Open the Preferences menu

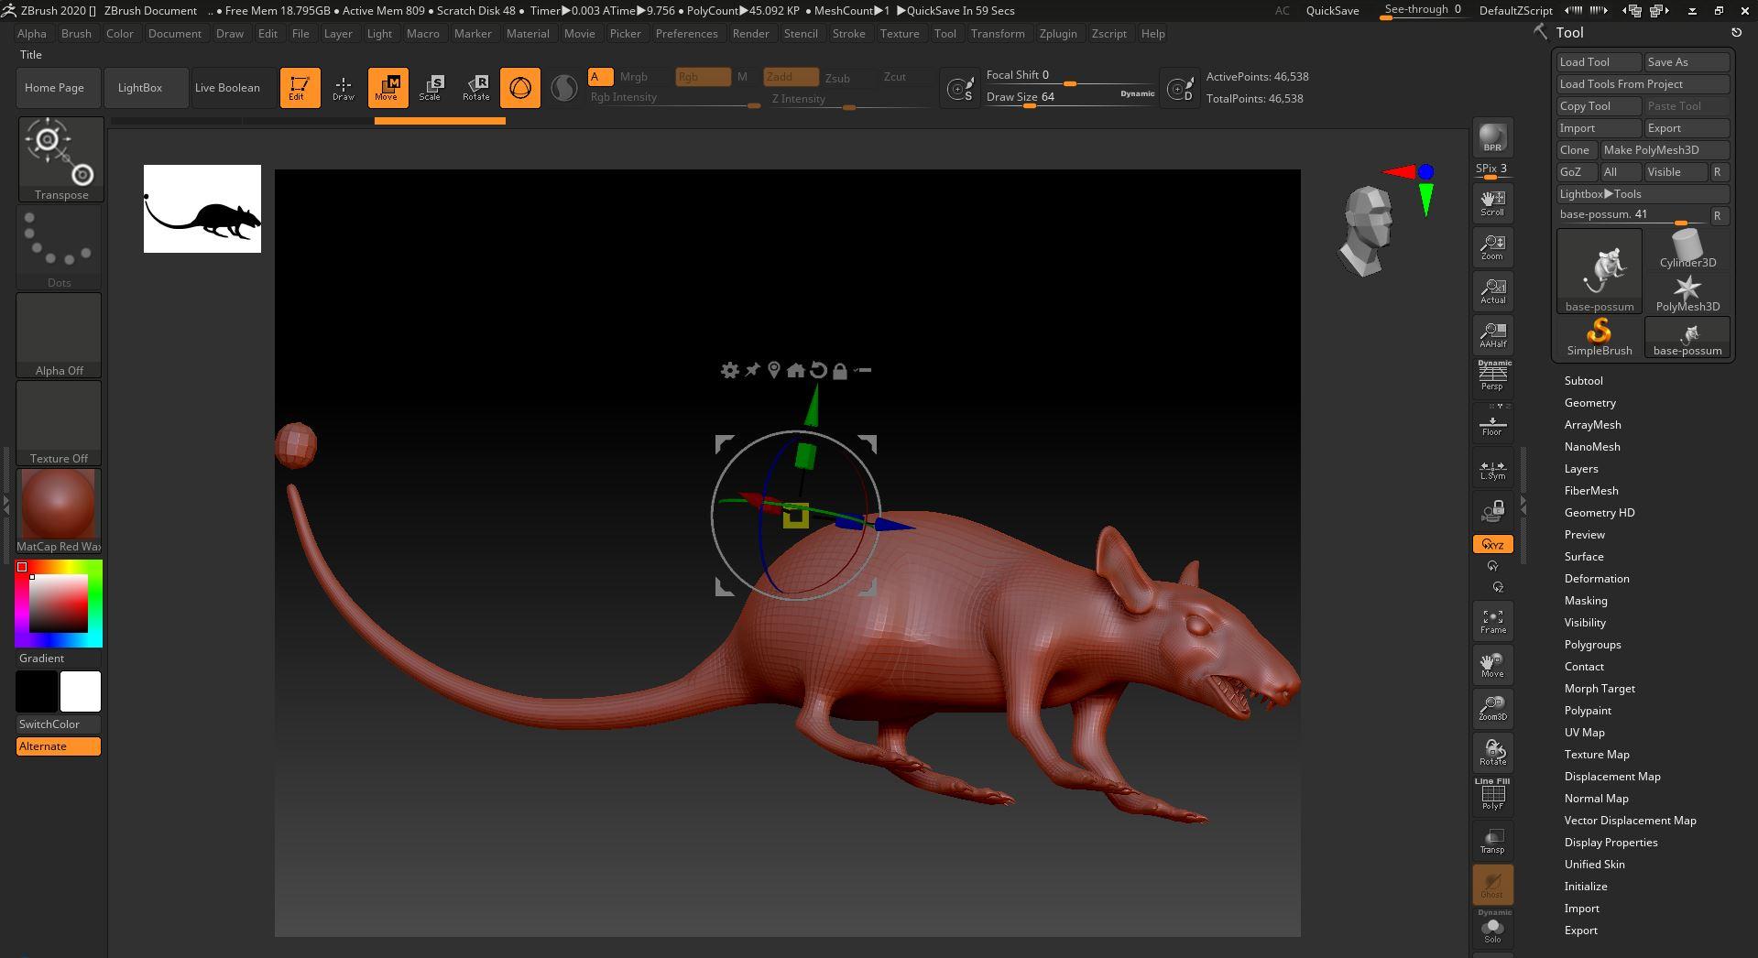click(x=686, y=34)
